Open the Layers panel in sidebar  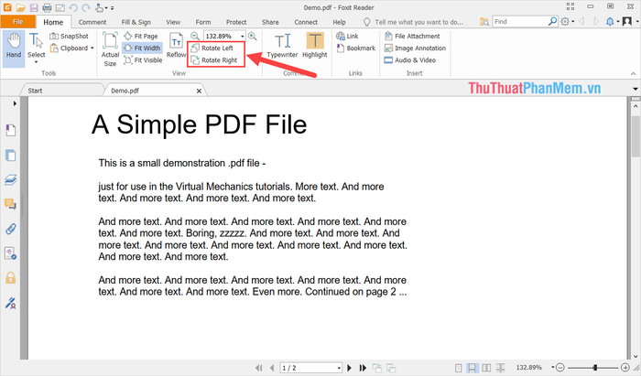click(x=11, y=179)
